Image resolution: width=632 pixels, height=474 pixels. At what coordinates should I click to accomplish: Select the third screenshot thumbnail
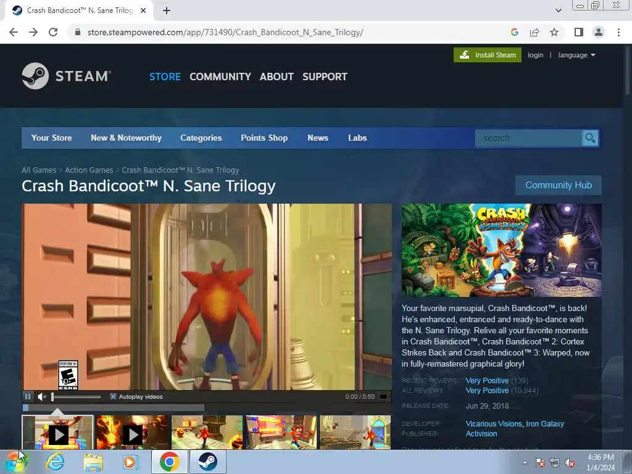click(x=207, y=433)
